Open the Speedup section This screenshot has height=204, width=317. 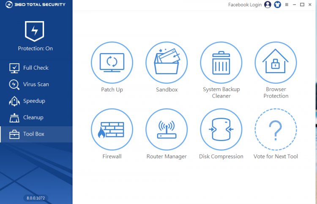coord(36,101)
